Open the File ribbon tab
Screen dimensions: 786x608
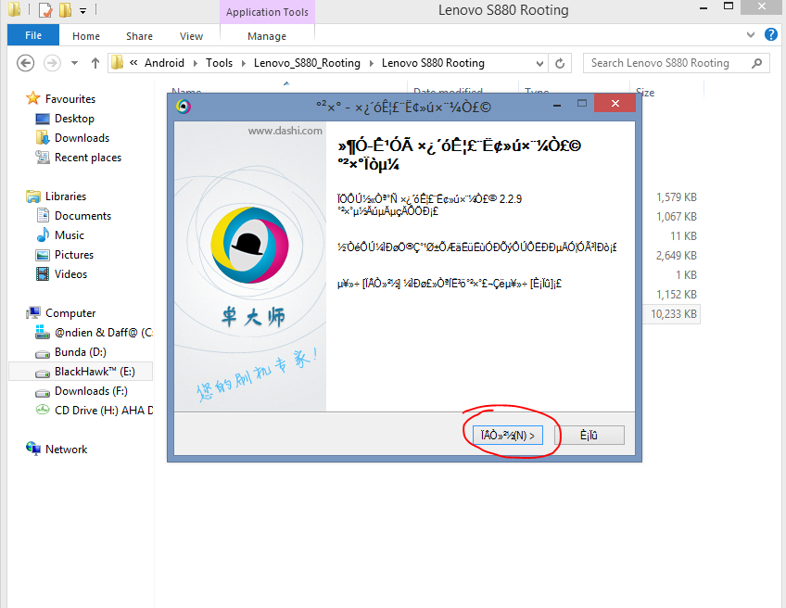click(x=33, y=35)
